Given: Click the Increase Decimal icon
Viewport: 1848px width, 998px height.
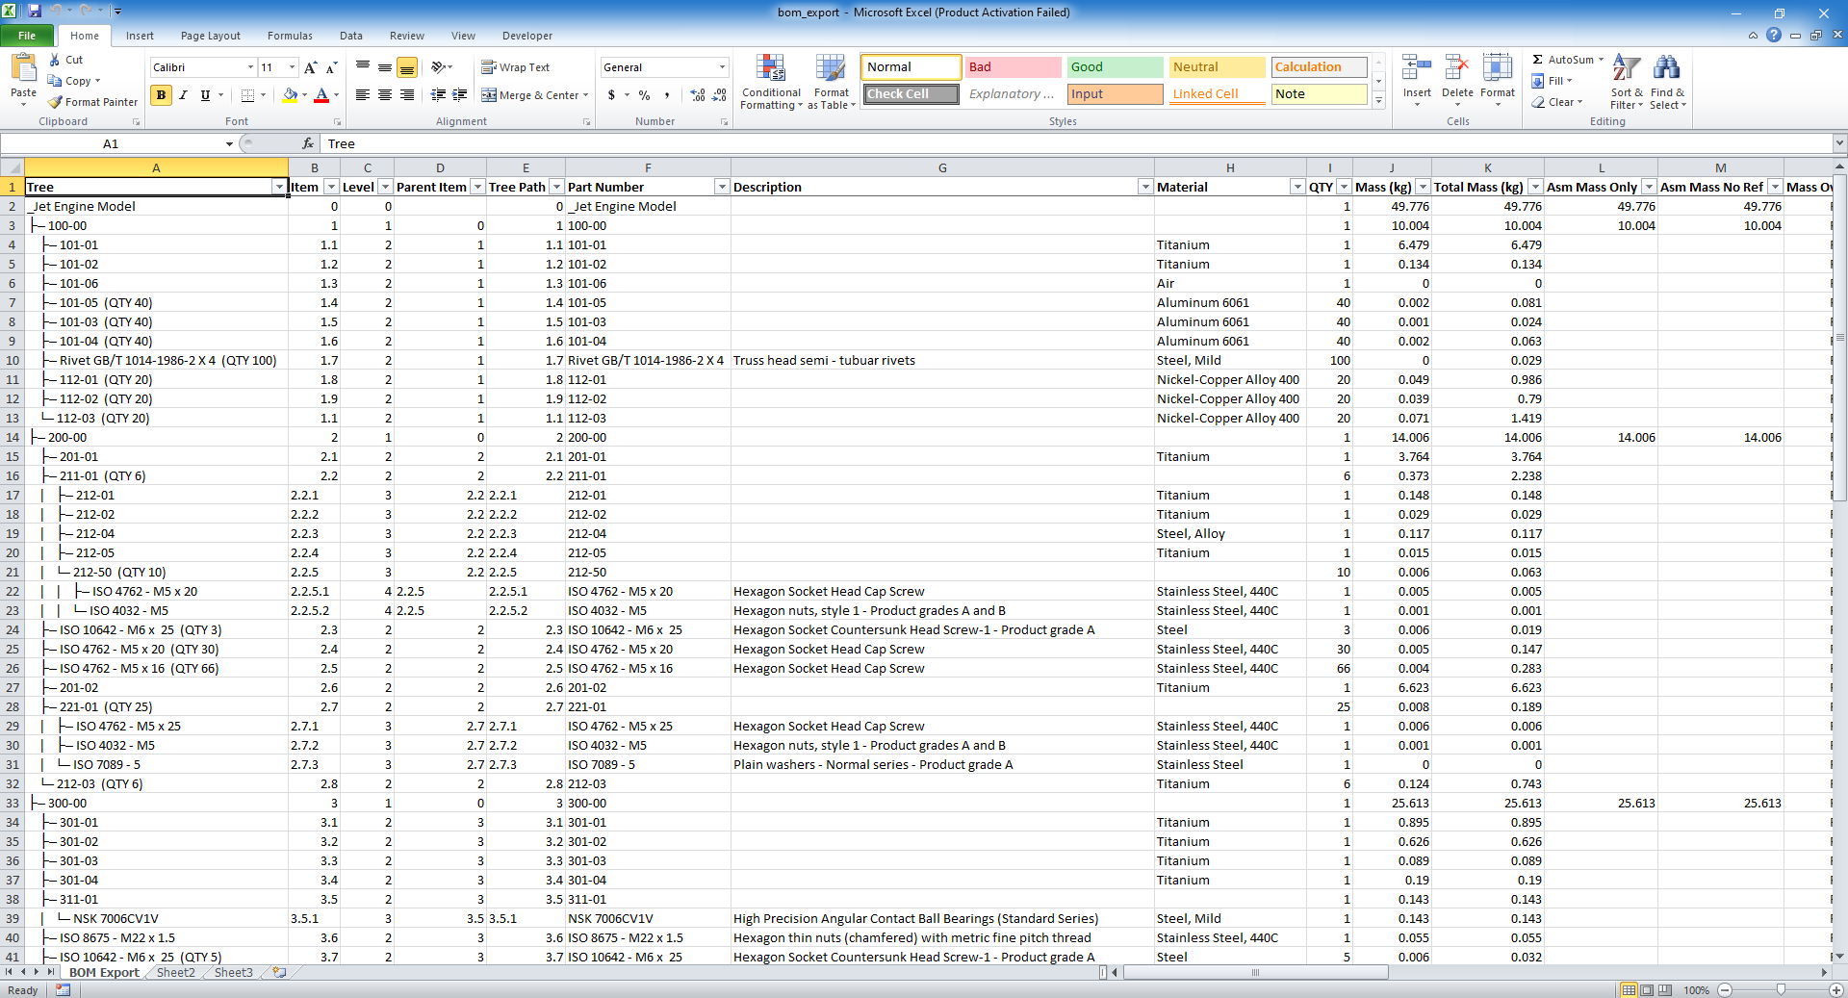Looking at the screenshot, I should pos(696,95).
